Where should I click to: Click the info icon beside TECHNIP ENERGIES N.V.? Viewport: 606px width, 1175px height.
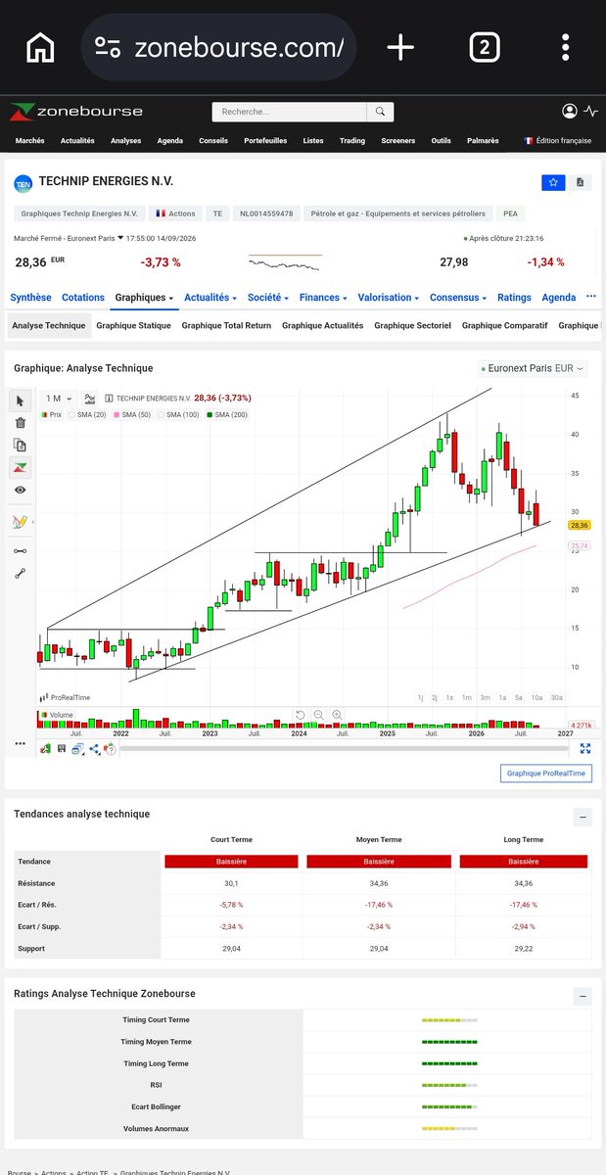(x=109, y=399)
